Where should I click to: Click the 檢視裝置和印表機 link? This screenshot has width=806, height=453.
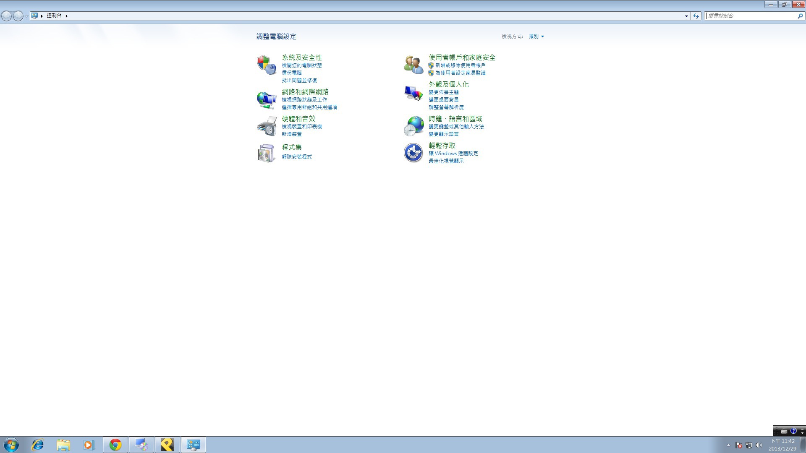302,127
